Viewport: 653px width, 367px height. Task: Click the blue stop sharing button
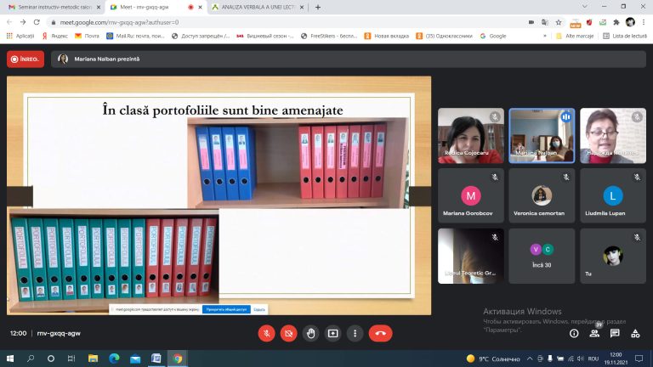pos(226,309)
